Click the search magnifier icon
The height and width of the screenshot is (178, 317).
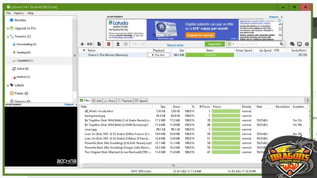pyautogui.click(x=281, y=44)
